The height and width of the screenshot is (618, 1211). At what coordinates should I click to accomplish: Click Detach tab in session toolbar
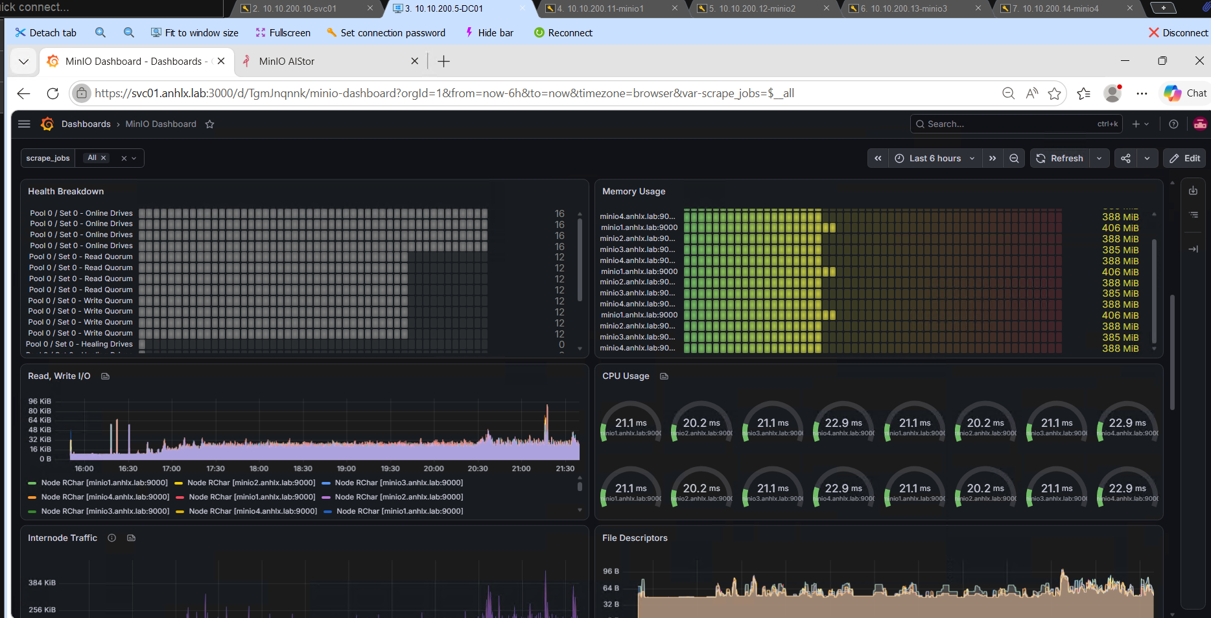coord(45,32)
